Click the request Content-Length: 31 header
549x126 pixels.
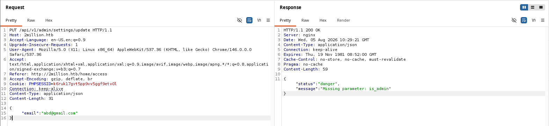31,98
